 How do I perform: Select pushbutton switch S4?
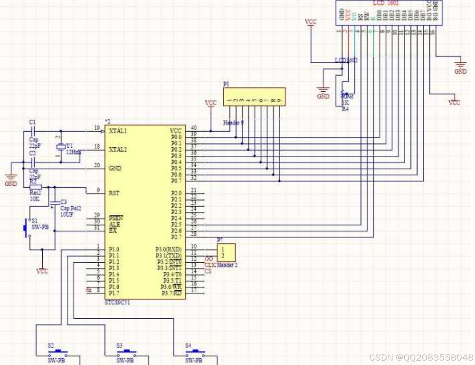tap(195, 353)
